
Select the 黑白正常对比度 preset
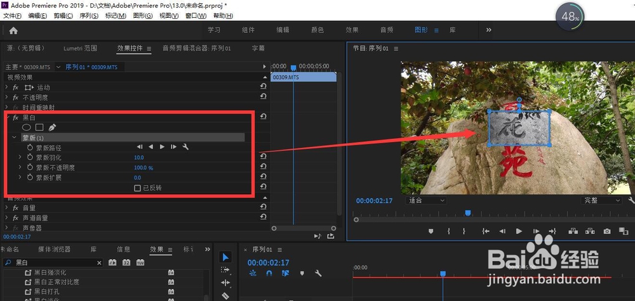click(x=57, y=281)
